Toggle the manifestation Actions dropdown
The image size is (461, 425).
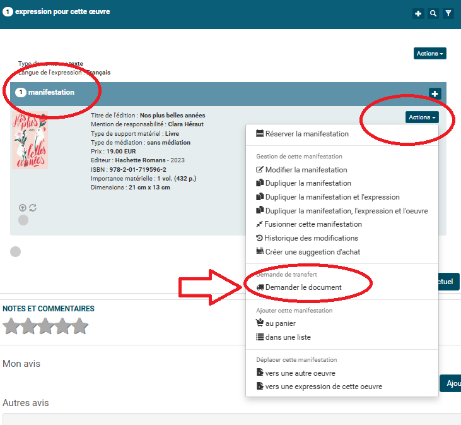point(421,117)
